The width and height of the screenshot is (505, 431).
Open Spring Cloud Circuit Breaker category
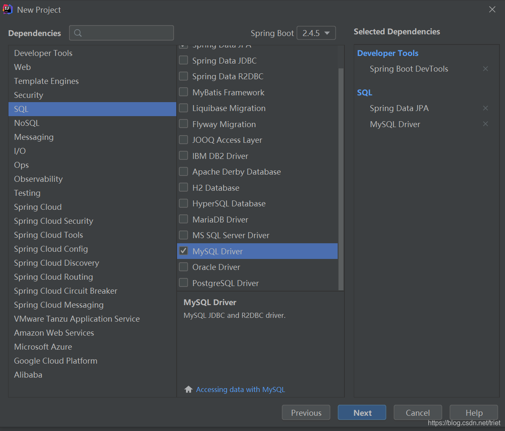pyautogui.click(x=92, y=291)
